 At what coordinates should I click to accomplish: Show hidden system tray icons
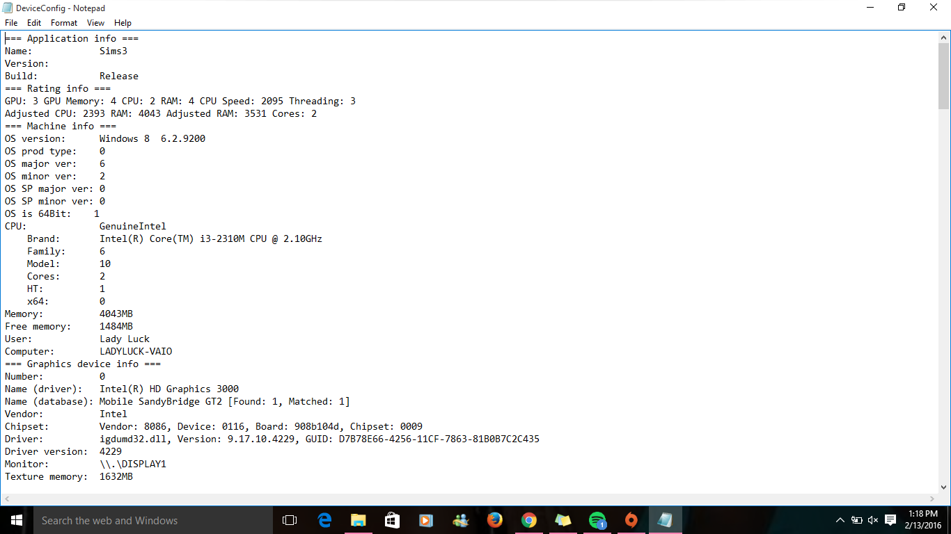840,520
